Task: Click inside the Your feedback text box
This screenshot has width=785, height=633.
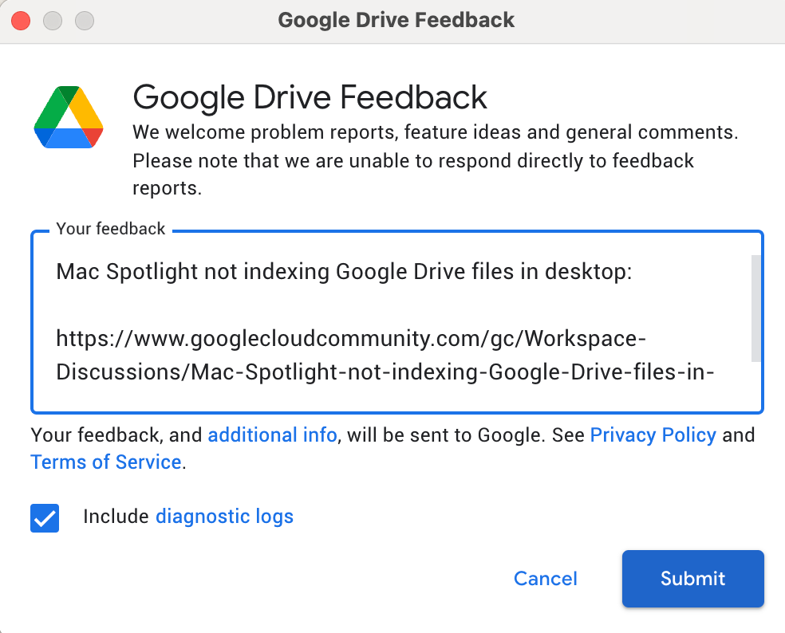Action: tap(397, 322)
